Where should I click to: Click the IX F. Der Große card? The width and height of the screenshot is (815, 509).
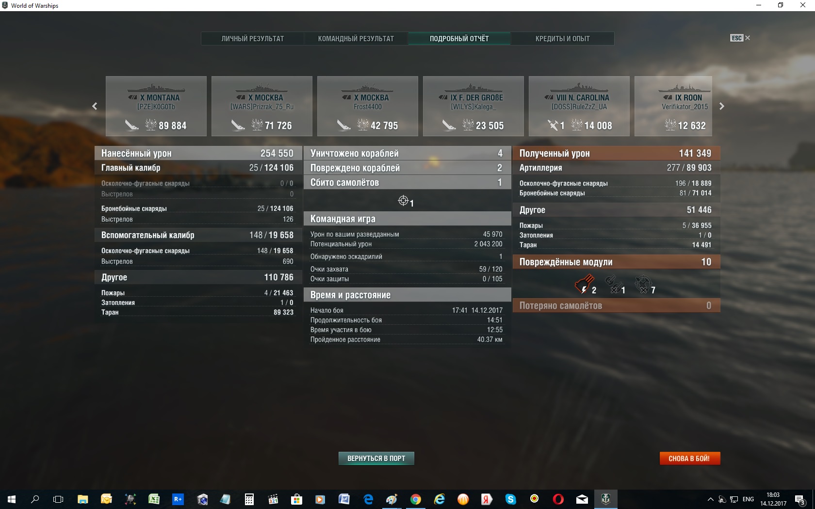[473, 106]
